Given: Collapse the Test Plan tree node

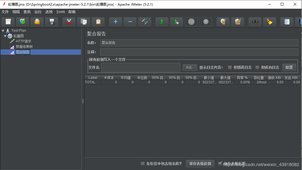Looking at the screenshot, I should (3, 31).
